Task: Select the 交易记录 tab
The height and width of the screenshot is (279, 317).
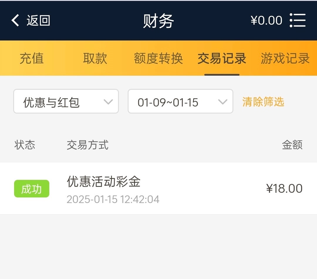Action: 222,58
